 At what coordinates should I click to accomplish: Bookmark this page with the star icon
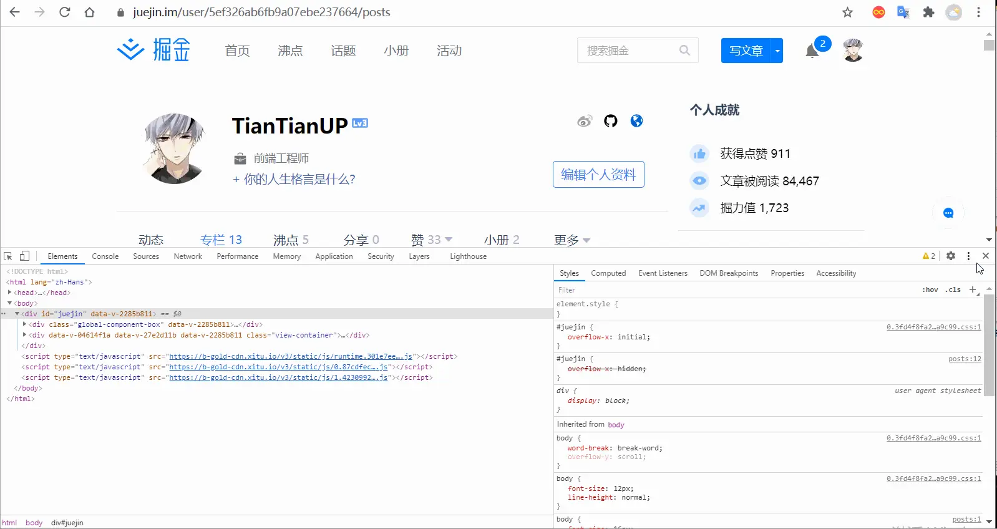pyautogui.click(x=847, y=12)
